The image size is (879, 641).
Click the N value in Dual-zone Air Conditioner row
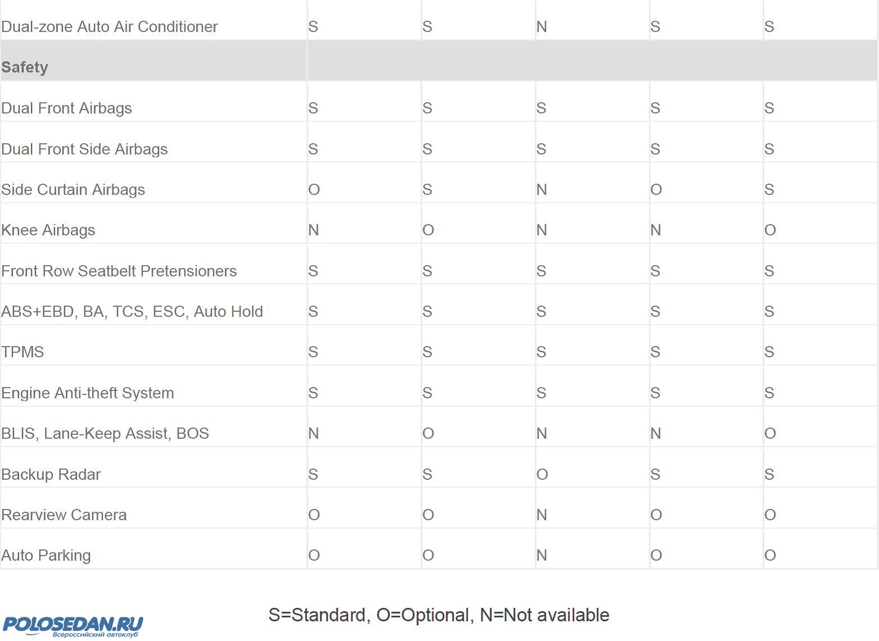[x=541, y=27]
